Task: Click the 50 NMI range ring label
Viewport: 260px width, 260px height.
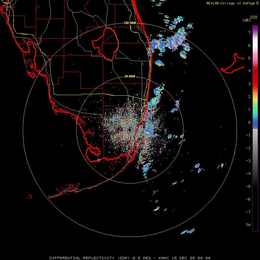Action: click(x=130, y=76)
